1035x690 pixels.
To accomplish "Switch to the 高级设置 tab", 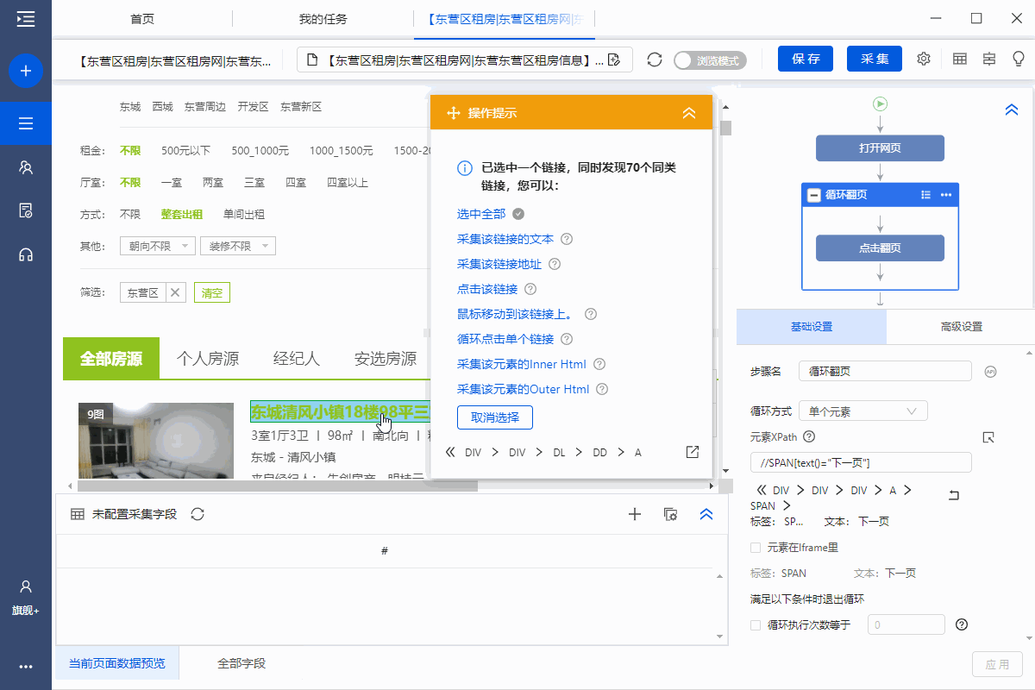I will click(x=961, y=327).
